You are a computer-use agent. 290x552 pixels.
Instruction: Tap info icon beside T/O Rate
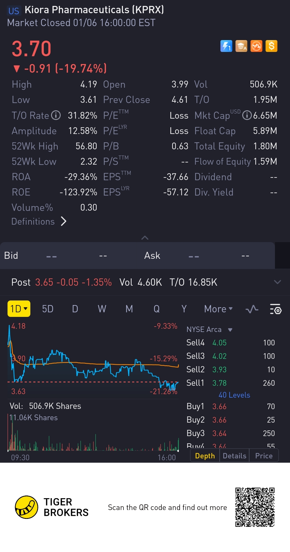[56, 115]
